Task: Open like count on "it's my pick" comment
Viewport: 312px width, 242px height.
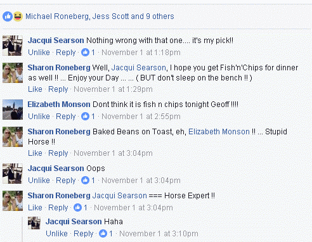Action: [x=88, y=52]
